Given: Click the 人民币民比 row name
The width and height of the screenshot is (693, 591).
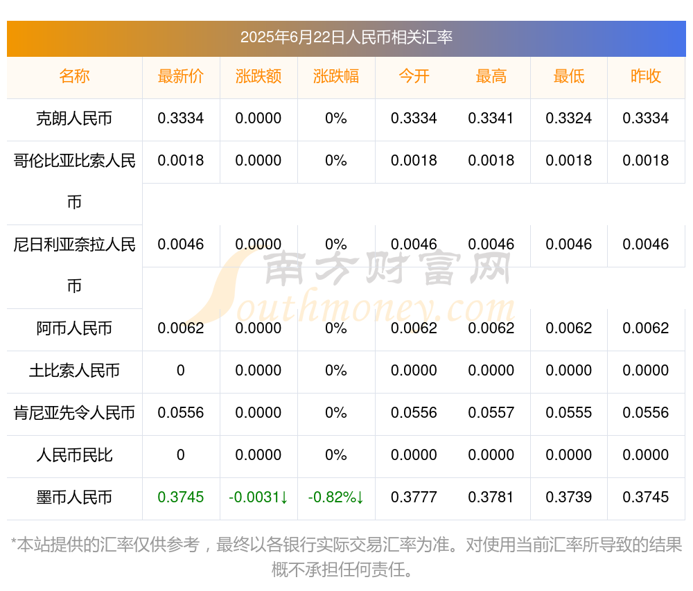Looking at the screenshot, I should [74, 455].
